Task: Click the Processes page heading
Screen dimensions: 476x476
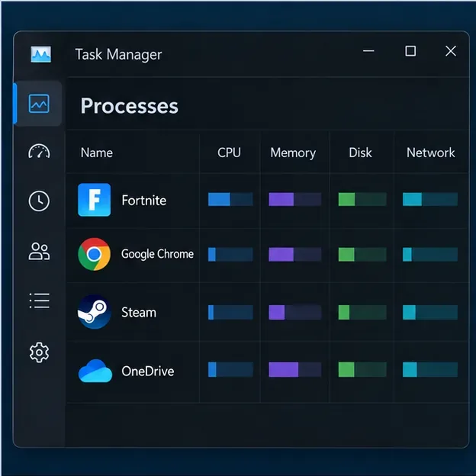Action: pos(130,106)
